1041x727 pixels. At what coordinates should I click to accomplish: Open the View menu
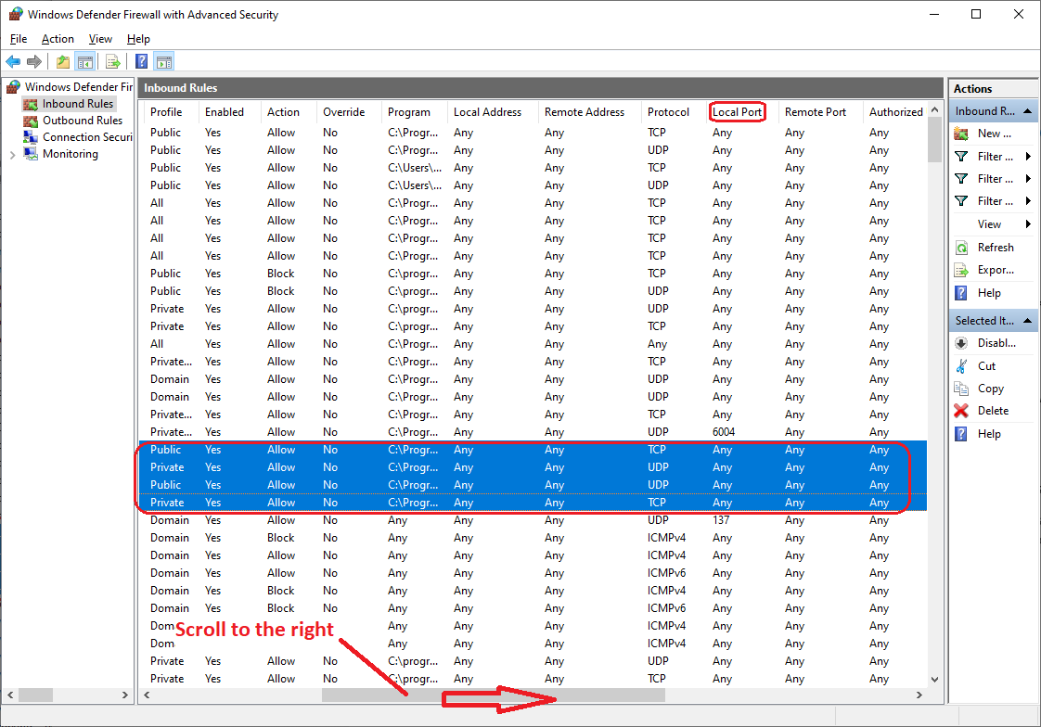tap(100, 39)
